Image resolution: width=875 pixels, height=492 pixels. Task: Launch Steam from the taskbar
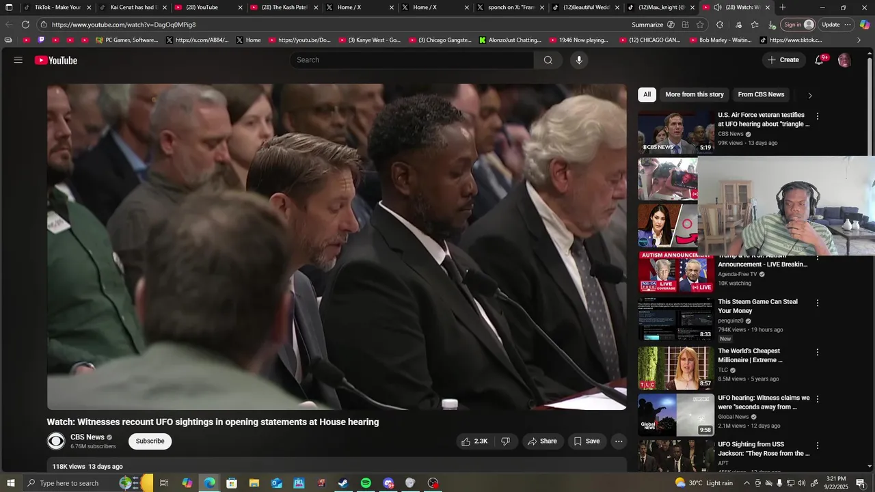343,483
